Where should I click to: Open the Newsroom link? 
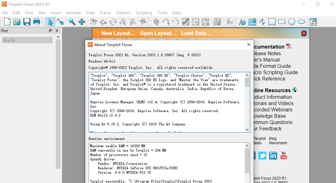[x=278, y=143]
